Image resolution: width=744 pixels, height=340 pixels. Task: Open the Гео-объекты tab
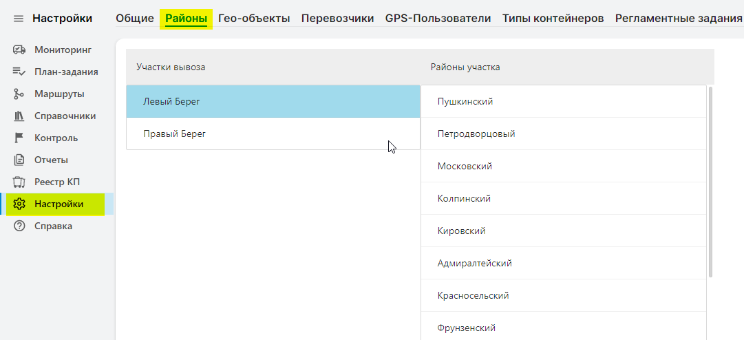click(x=254, y=19)
